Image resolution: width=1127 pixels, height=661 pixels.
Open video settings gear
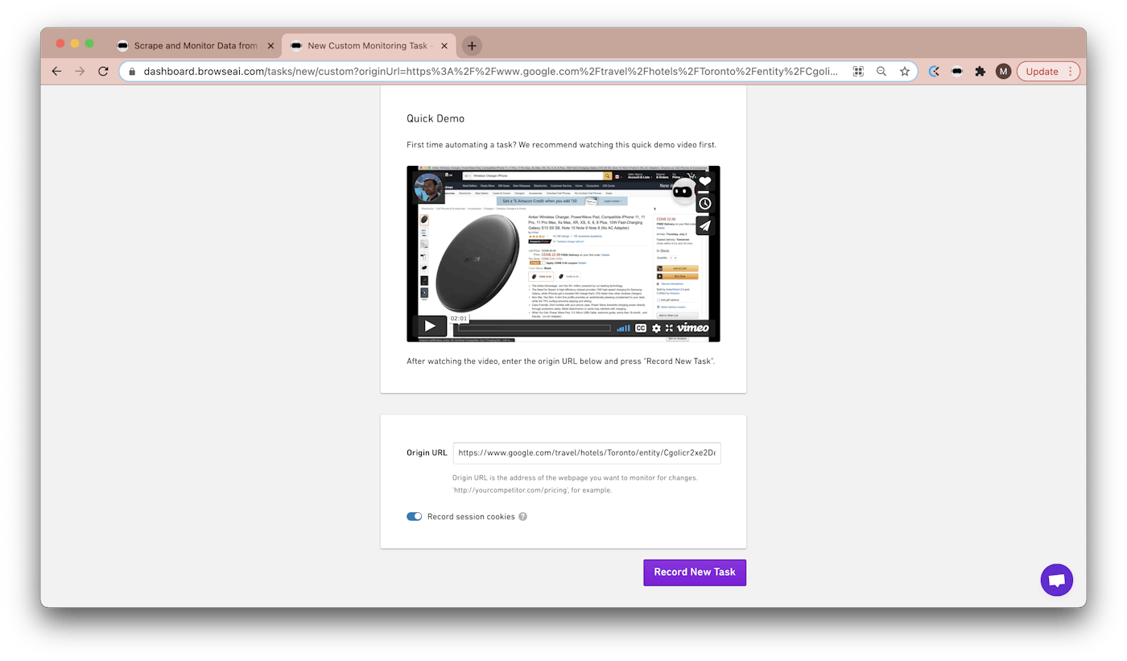coord(656,328)
